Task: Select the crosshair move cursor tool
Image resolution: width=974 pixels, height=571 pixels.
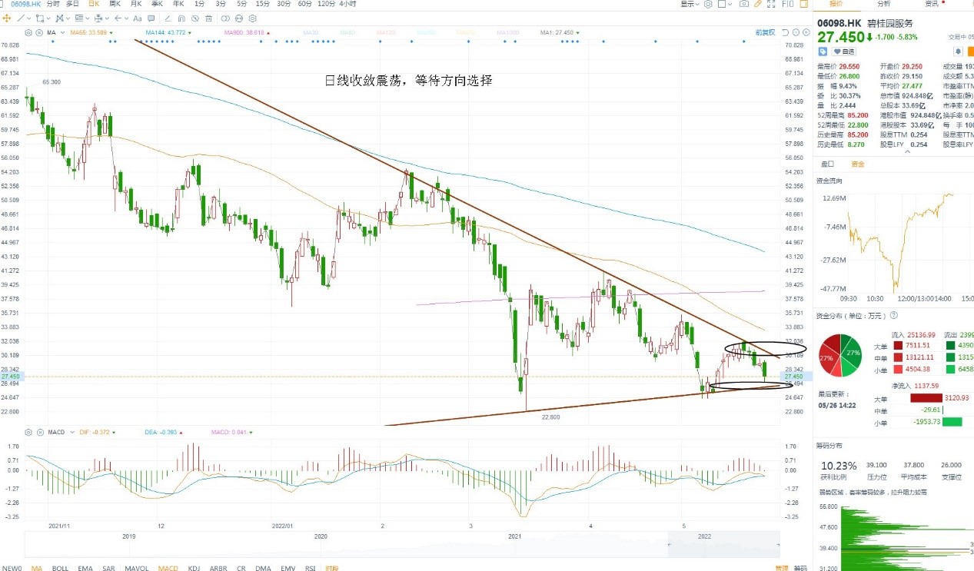Action: coord(6,18)
